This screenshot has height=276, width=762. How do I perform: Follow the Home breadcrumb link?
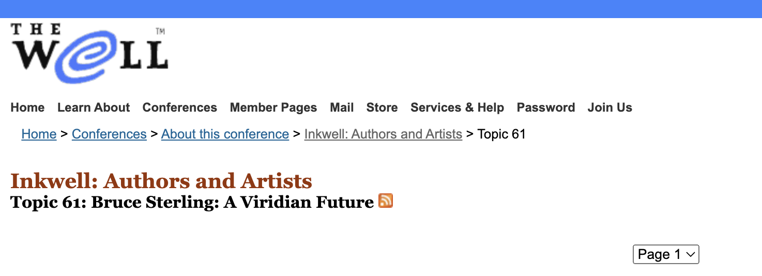point(39,134)
